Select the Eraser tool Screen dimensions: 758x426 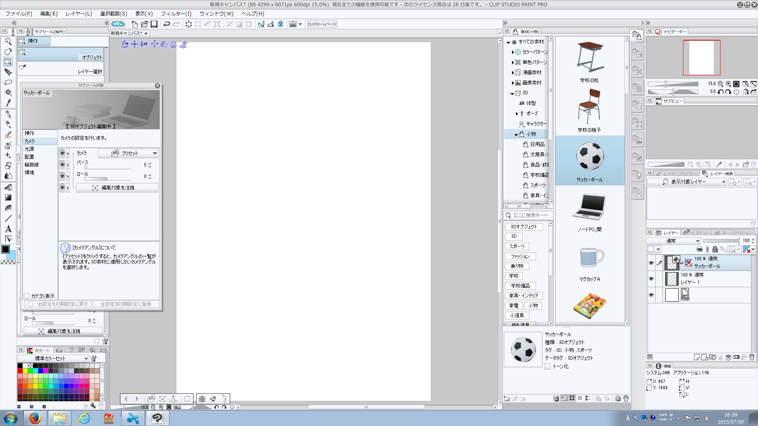tap(8, 166)
